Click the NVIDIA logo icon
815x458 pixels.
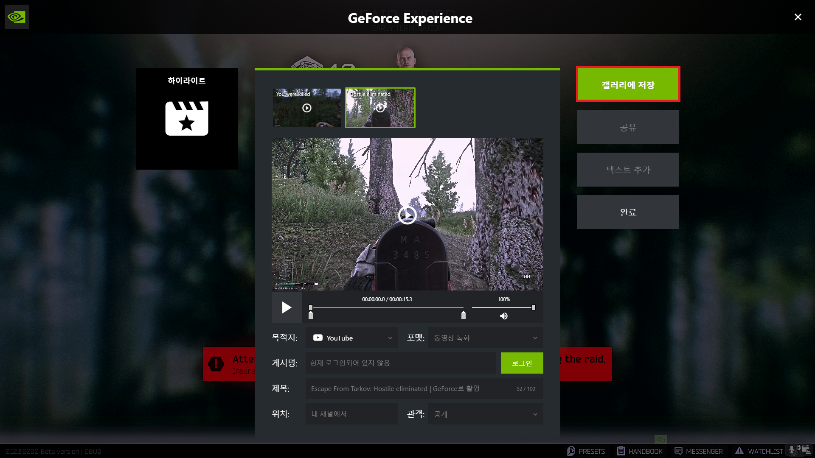tap(17, 17)
